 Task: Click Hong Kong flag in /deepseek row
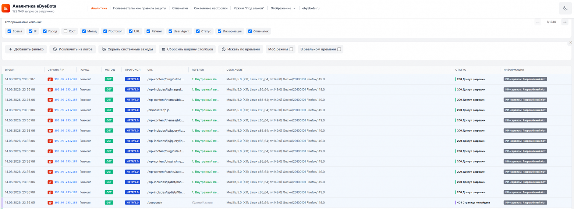tap(50, 203)
